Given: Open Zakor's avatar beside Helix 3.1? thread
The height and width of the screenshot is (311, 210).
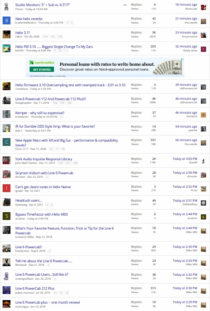Looking at the screenshot, I should coord(7,34).
